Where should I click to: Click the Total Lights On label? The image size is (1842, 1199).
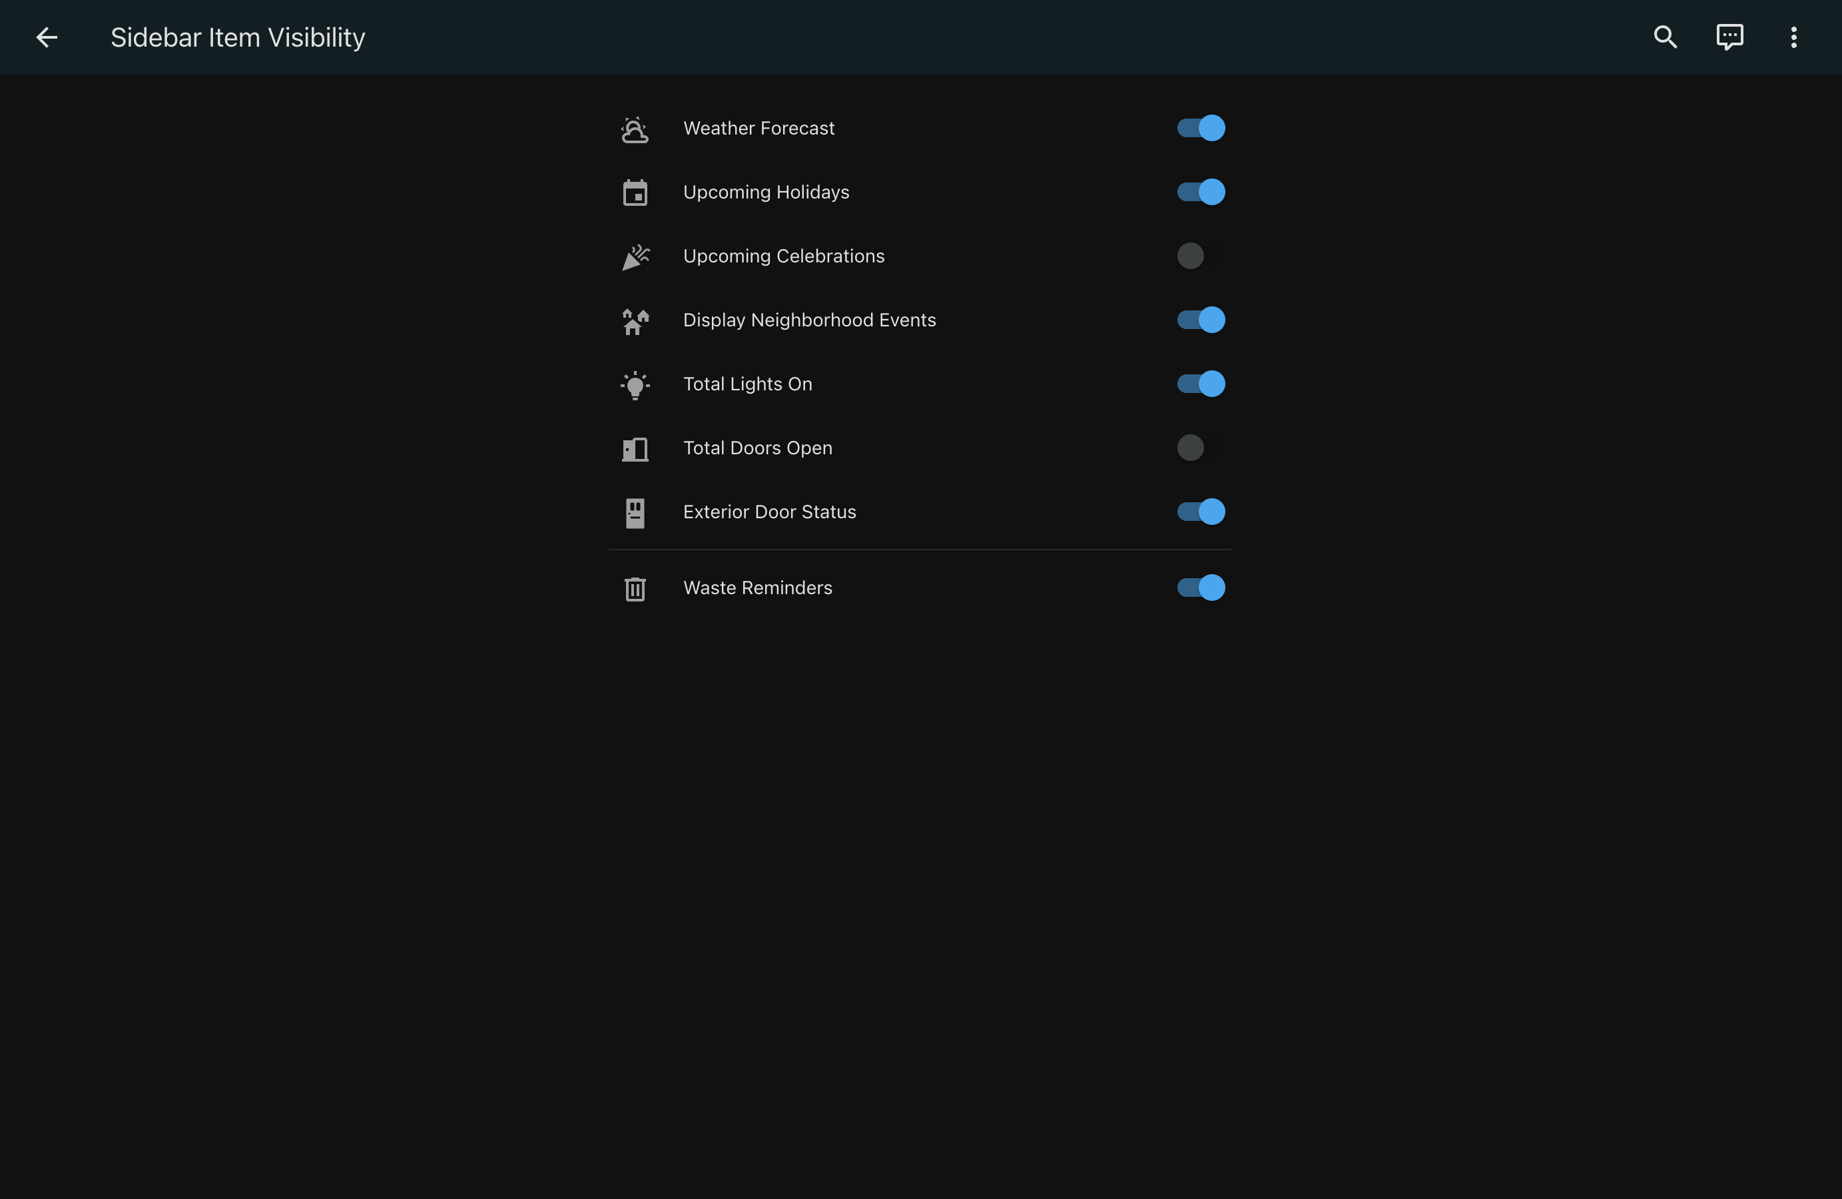(747, 385)
